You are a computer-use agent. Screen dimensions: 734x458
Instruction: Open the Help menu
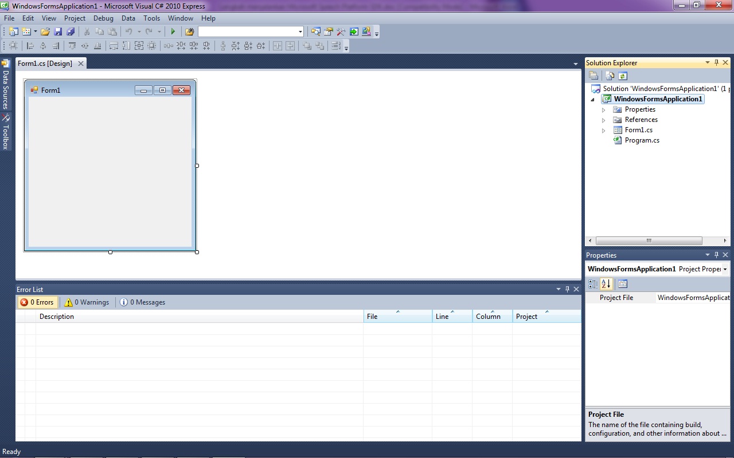[x=208, y=18]
